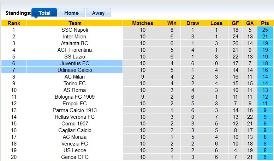Click the Atalanta BC team name

pos(75,43)
